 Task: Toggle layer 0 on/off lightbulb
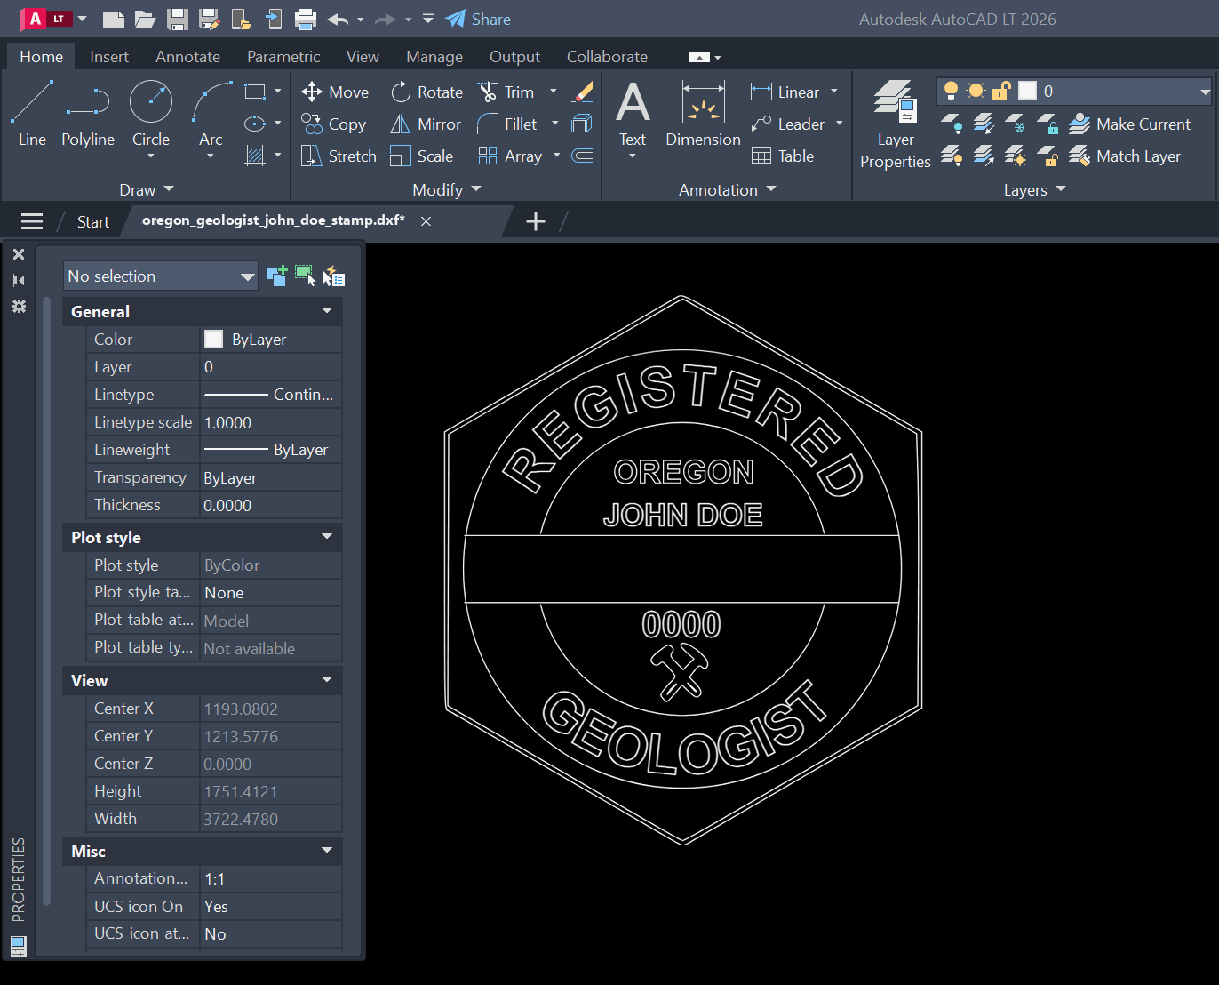click(x=951, y=91)
